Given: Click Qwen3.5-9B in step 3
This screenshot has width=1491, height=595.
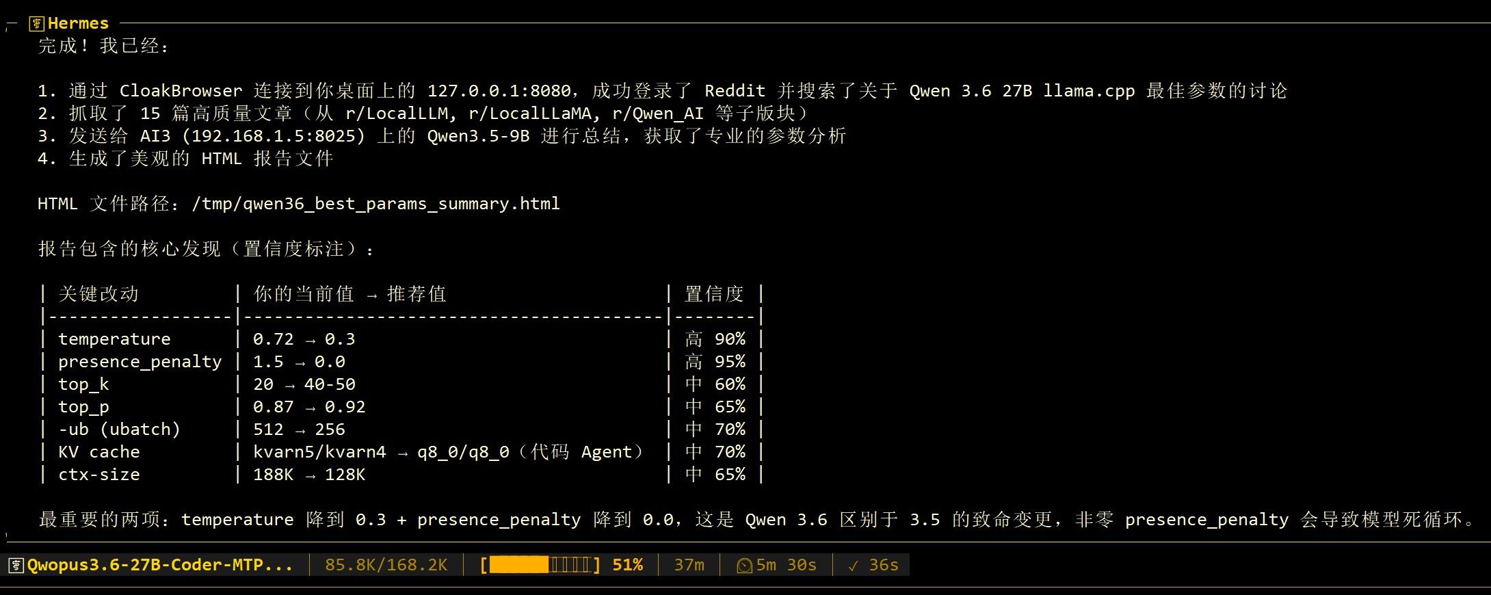Looking at the screenshot, I should (x=478, y=136).
